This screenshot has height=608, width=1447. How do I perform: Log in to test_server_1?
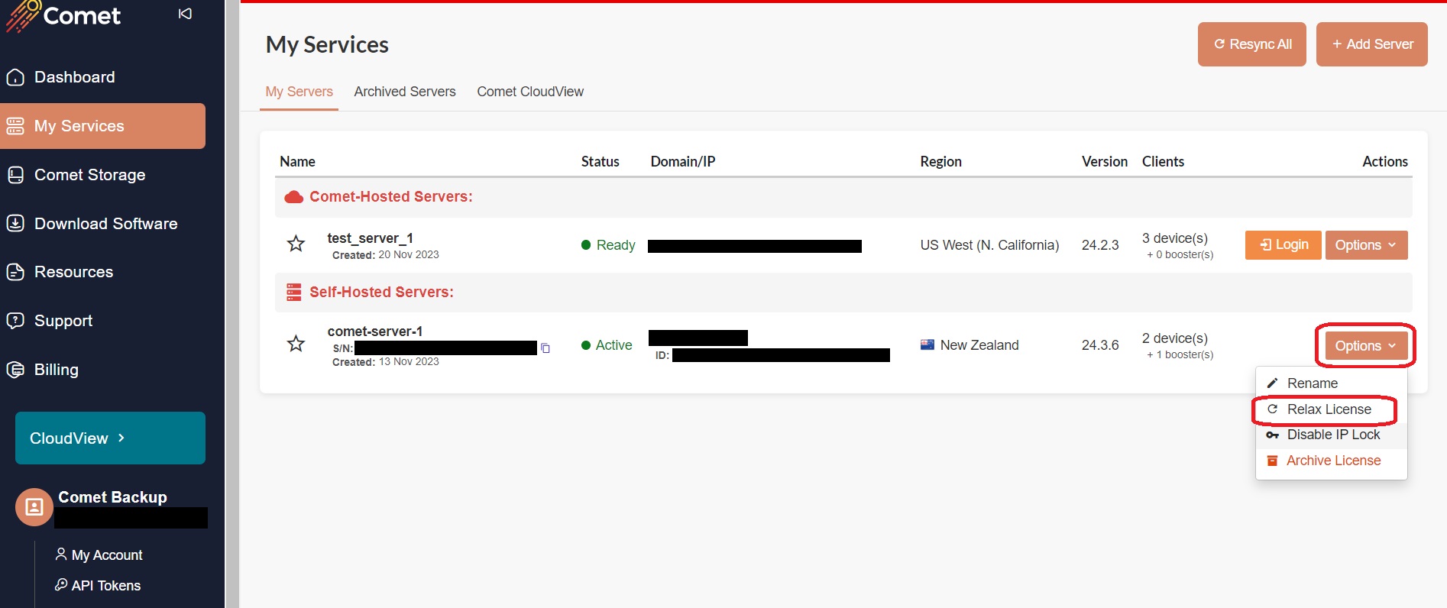tap(1284, 245)
